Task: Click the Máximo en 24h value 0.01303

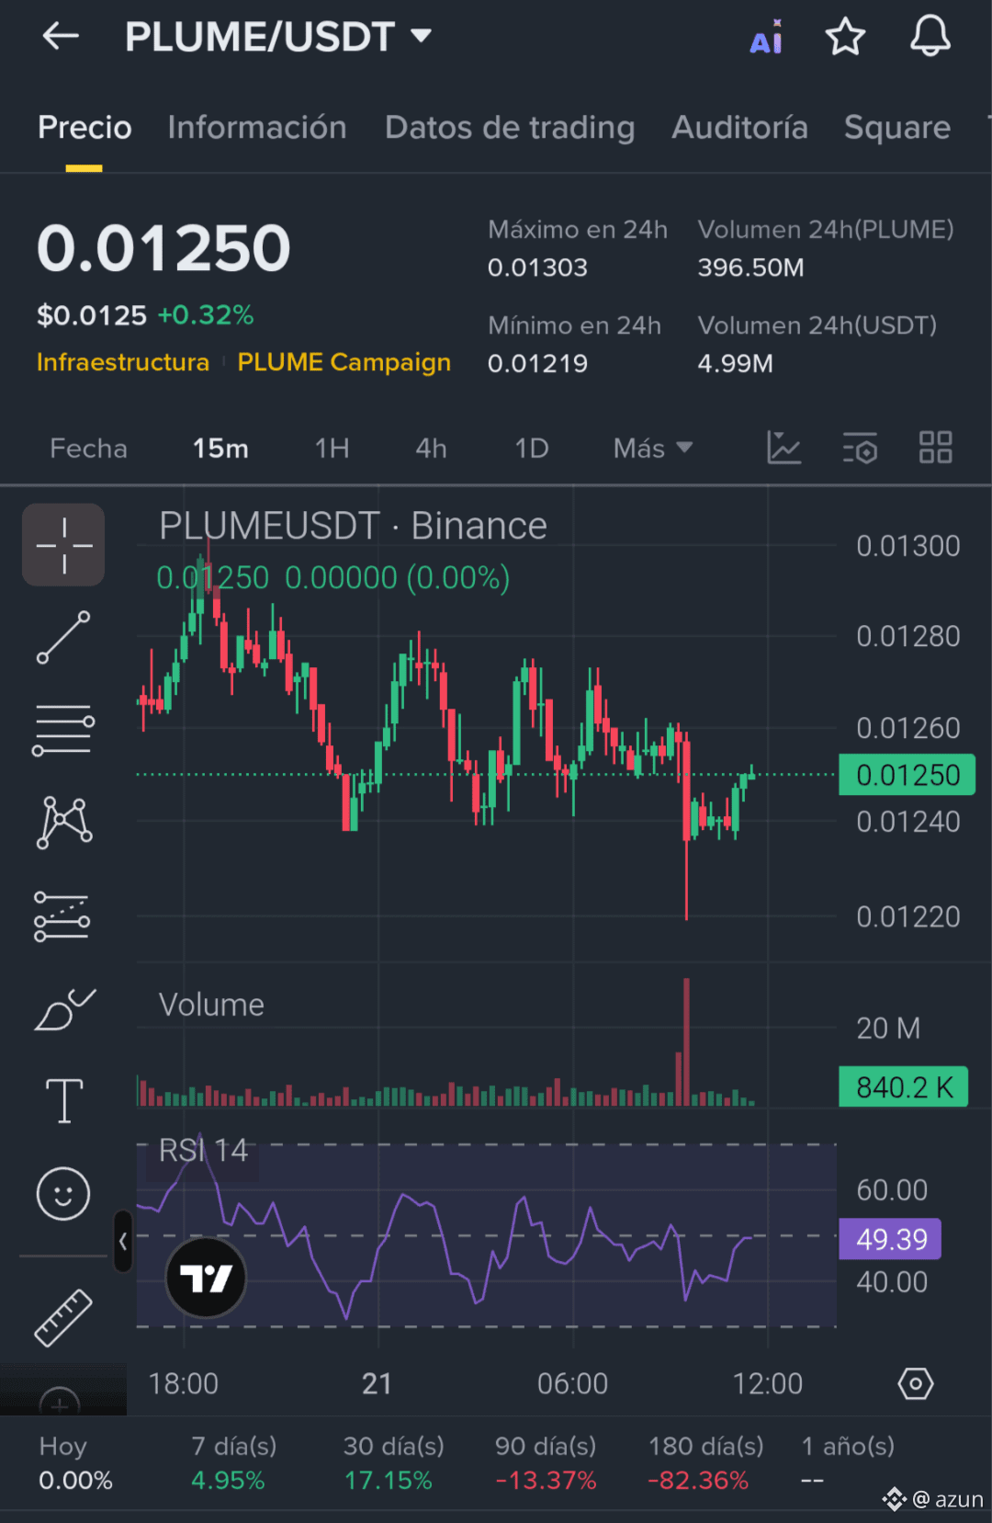Action: (537, 267)
